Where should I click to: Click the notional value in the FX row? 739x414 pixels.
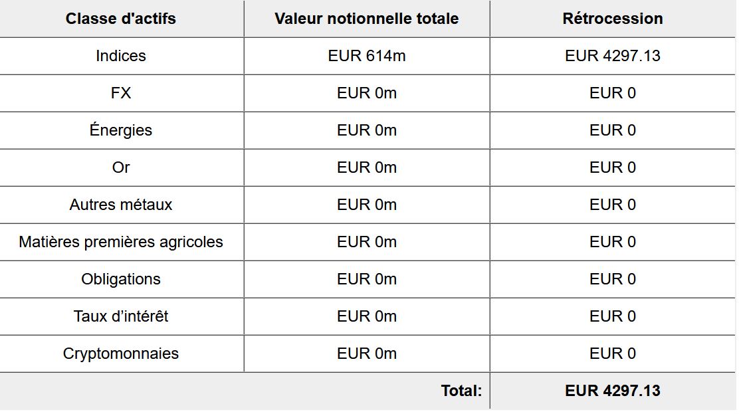pyautogui.click(x=367, y=93)
